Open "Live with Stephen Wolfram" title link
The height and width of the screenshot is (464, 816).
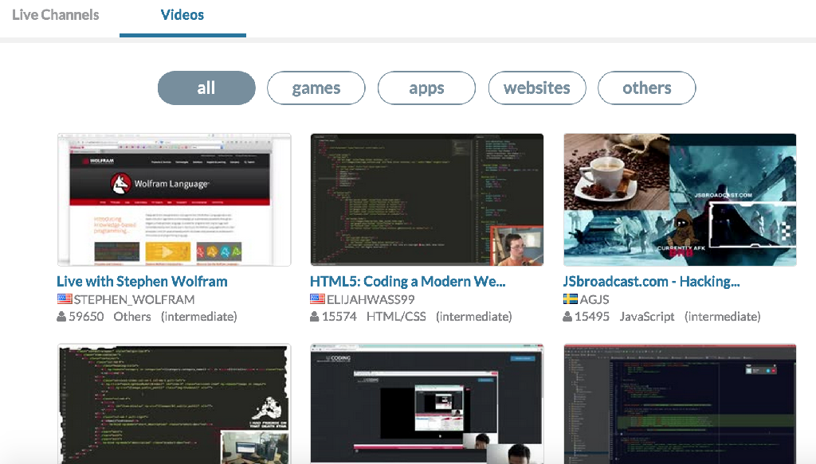(142, 282)
